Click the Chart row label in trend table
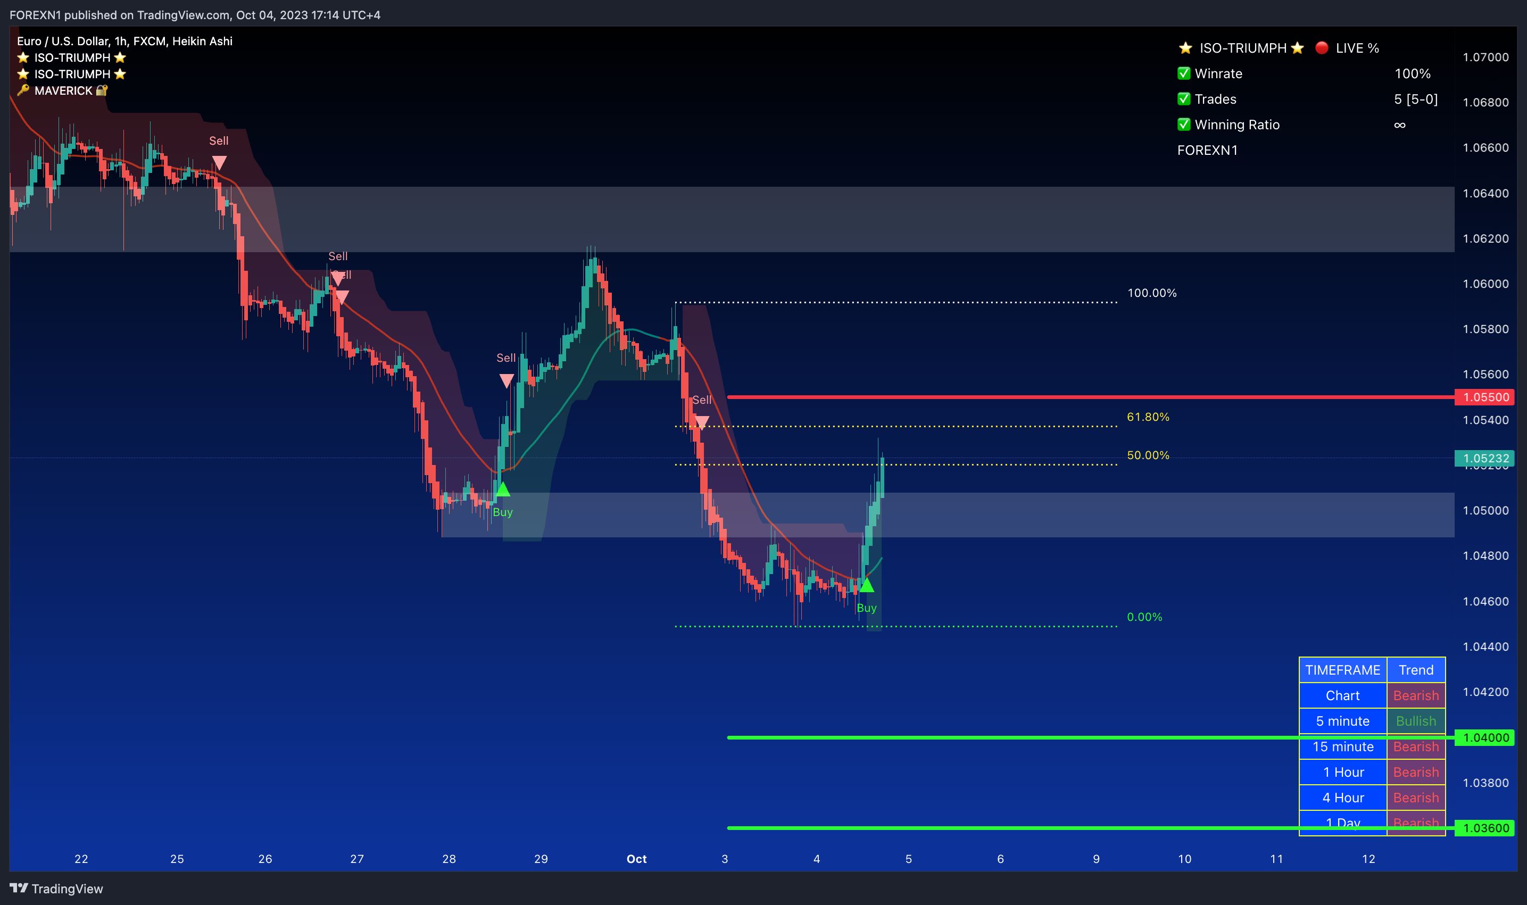 pyautogui.click(x=1343, y=695)
